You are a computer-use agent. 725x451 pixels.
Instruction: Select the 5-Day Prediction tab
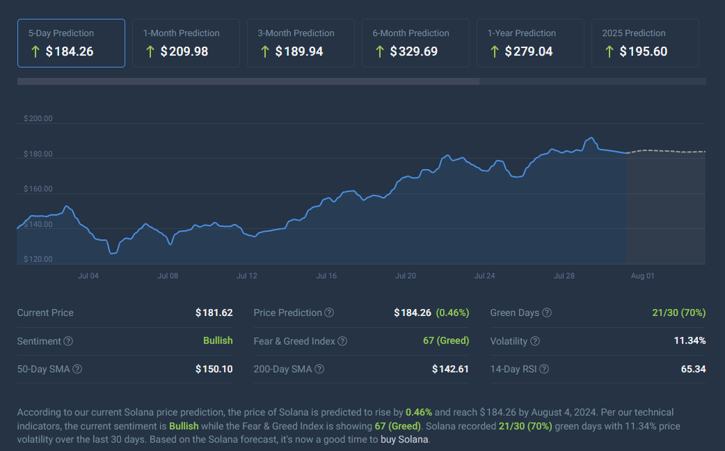[71, 43]
